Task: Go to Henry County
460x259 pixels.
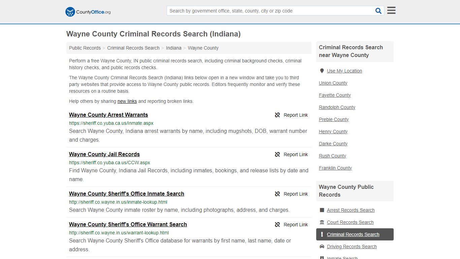Action: pos(333,132)
